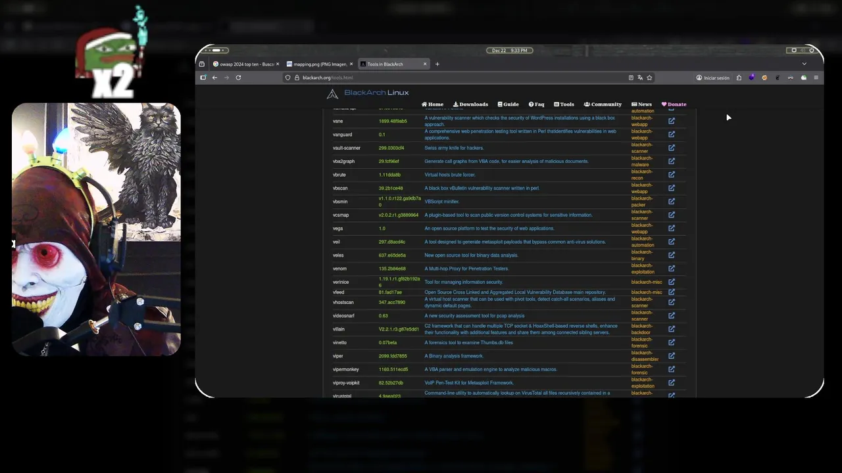Open Guide in site navigation
This screenshot has height=473, width=842.
point(508,104)
